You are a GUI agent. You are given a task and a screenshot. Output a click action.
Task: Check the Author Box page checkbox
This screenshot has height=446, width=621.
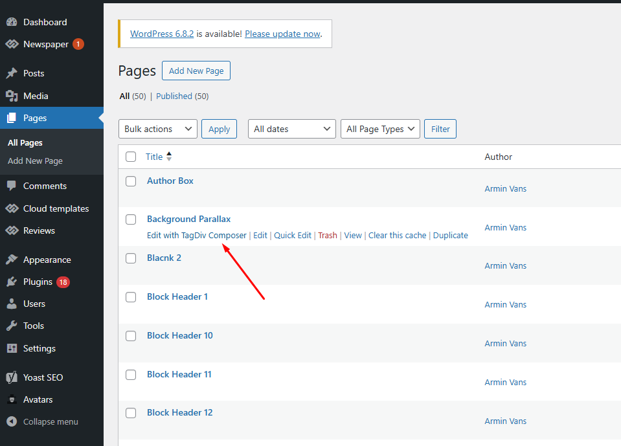(x=131, y=181)
